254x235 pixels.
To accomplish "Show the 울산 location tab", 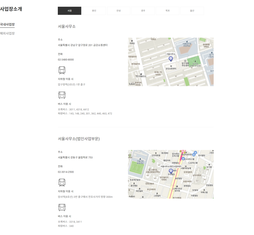I will pos(192,11).
